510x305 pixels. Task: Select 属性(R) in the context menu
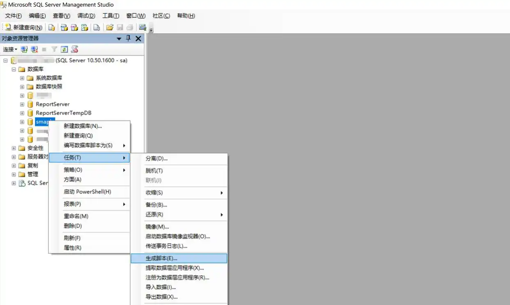(x=72, y=248)
